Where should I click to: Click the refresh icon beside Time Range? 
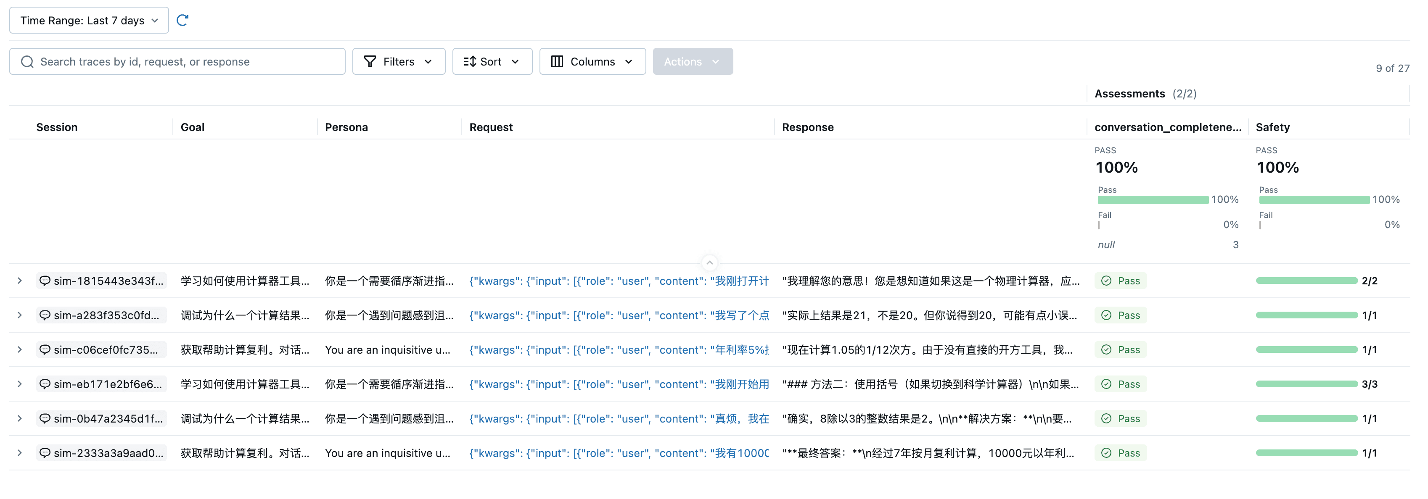182,20
